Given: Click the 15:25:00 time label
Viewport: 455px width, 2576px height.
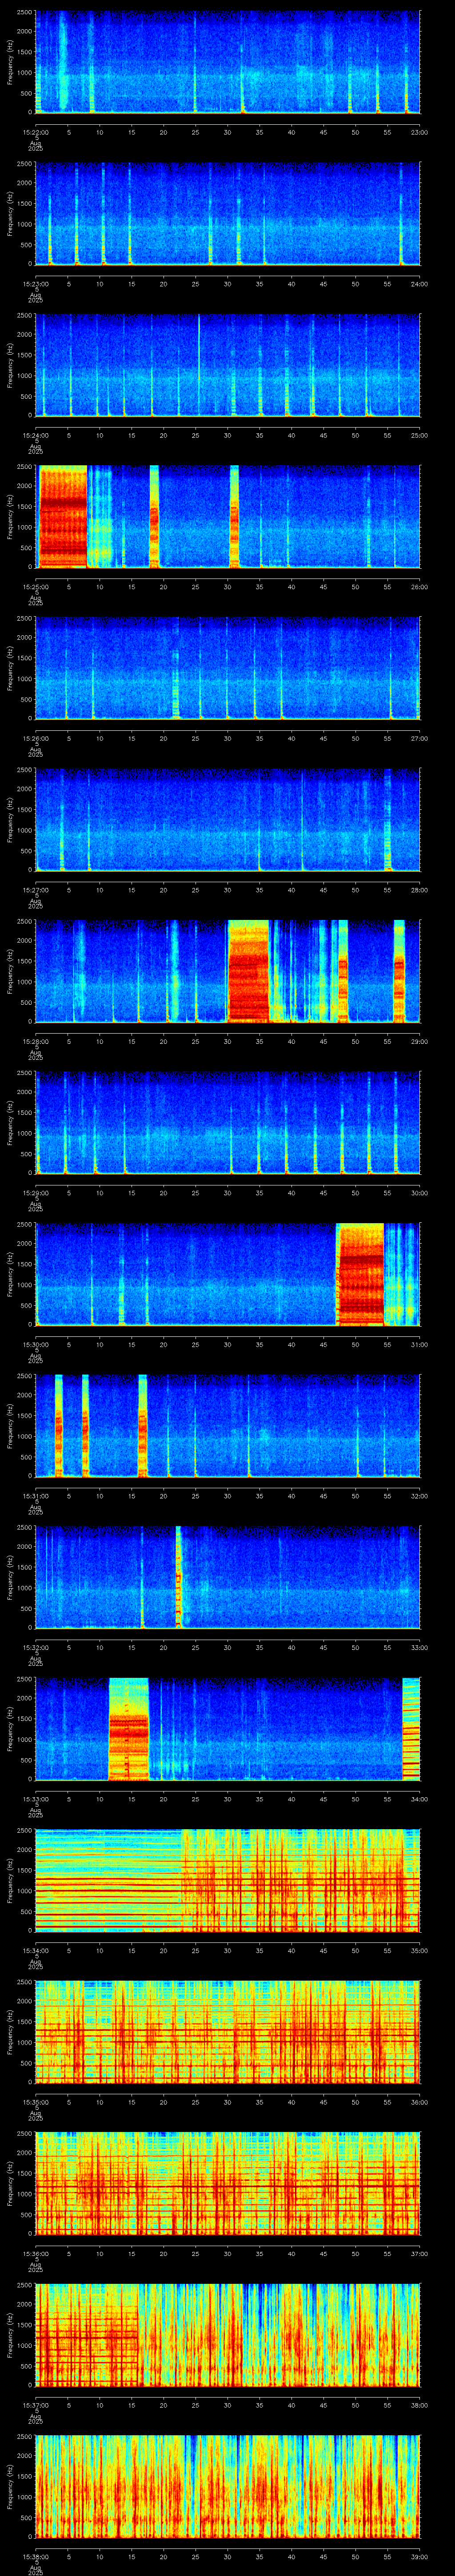Looking at the screenshot, I should click(35, 587).
